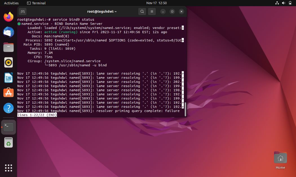Click the lame server log line ending '198.'
The height and width of the screenshot is (177, 296).
point(100,90)
